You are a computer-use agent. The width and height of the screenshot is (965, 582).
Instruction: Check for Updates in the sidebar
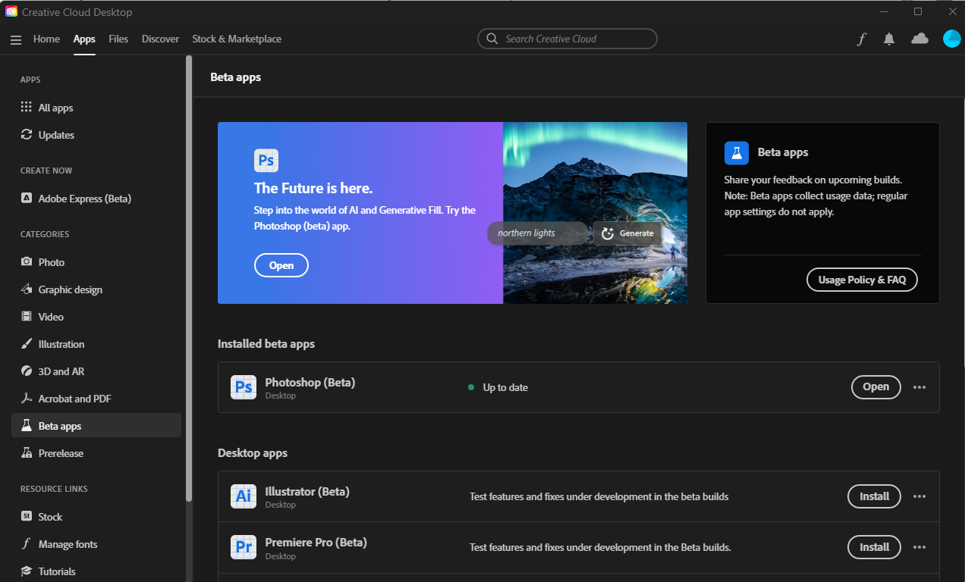(55, 134)
